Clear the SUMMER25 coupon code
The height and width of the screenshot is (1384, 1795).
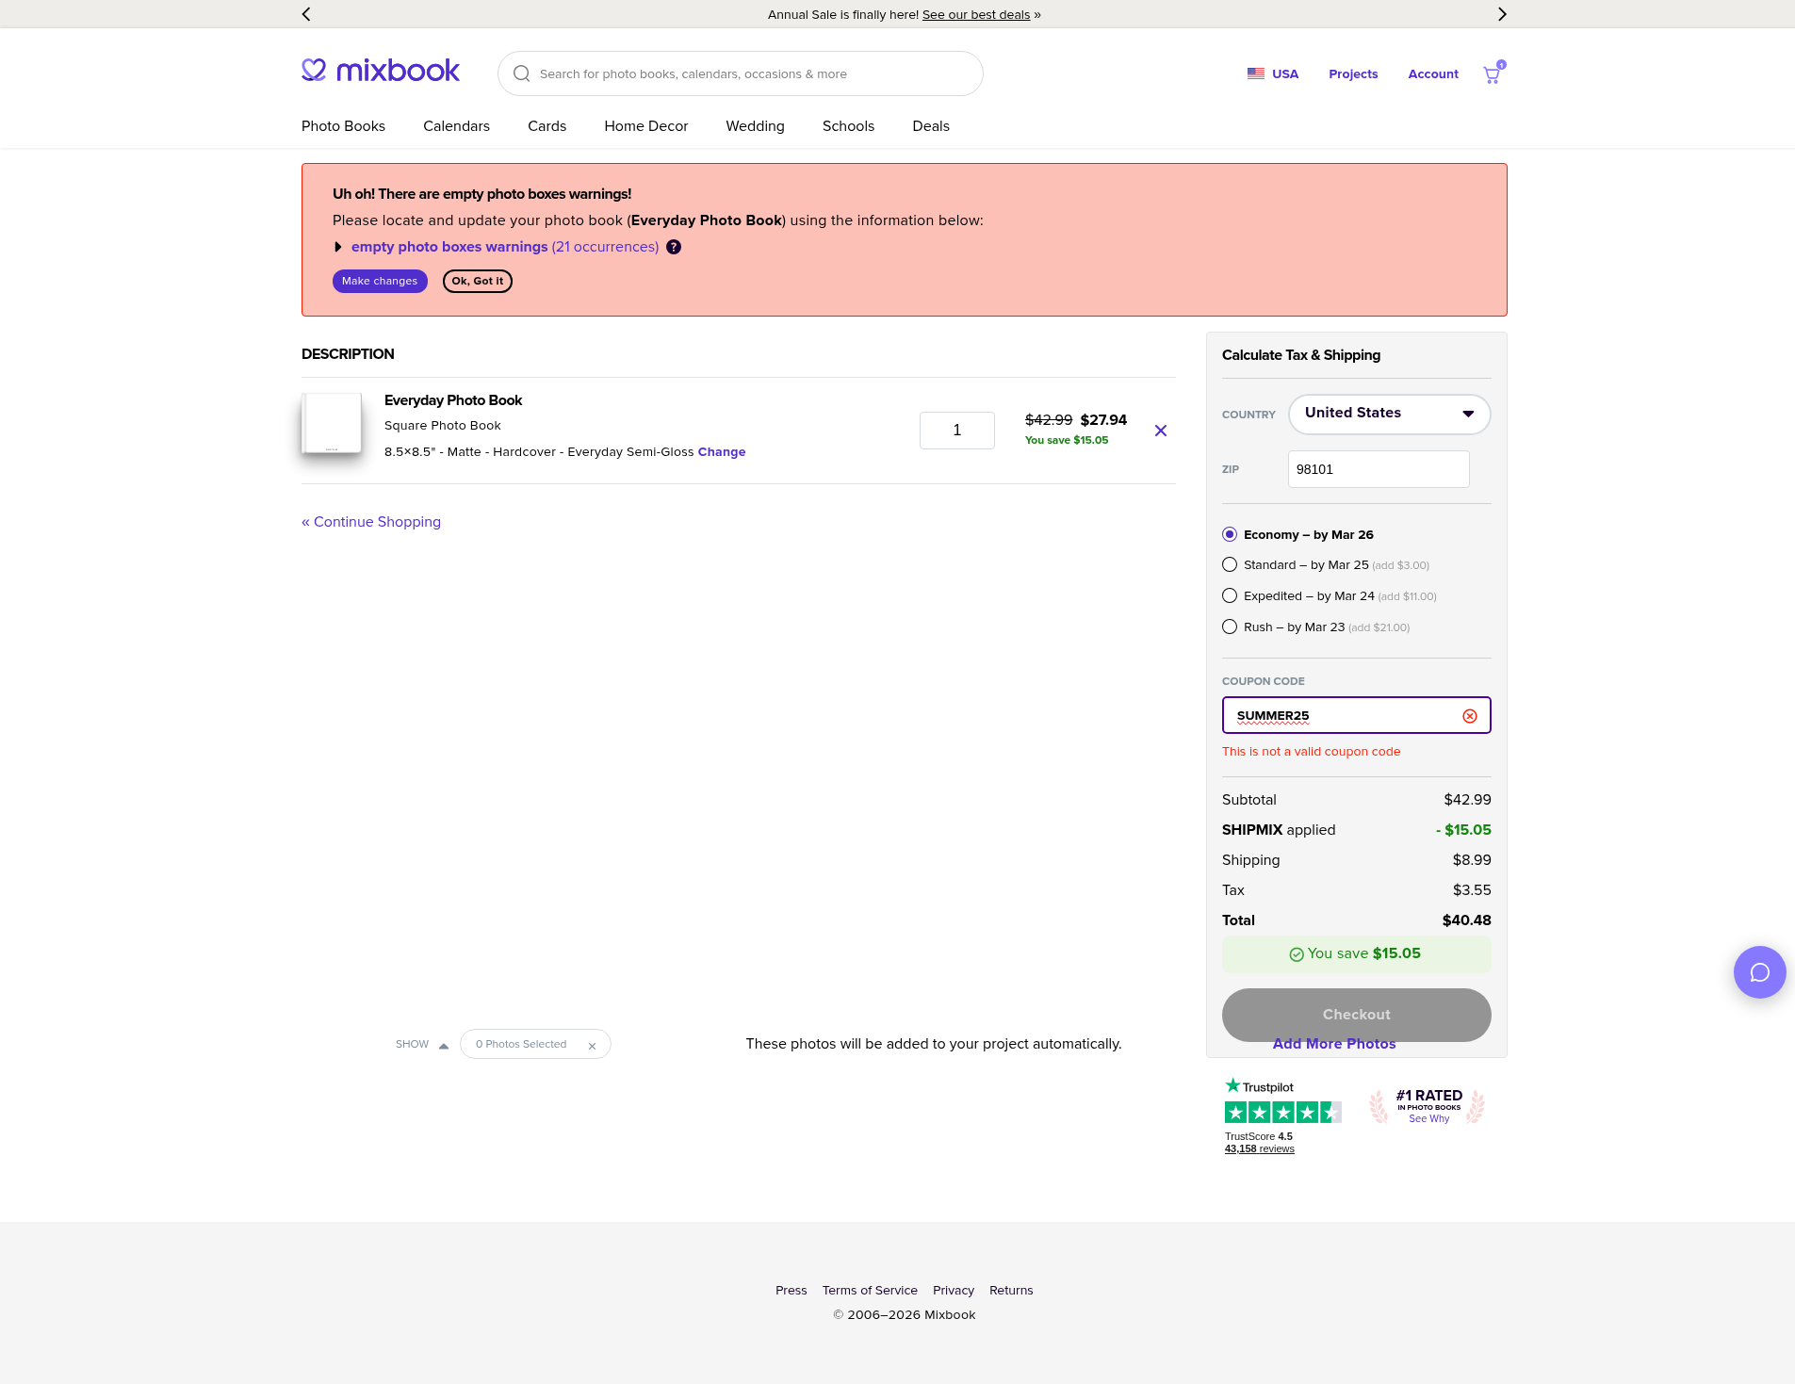(1470, 716)
